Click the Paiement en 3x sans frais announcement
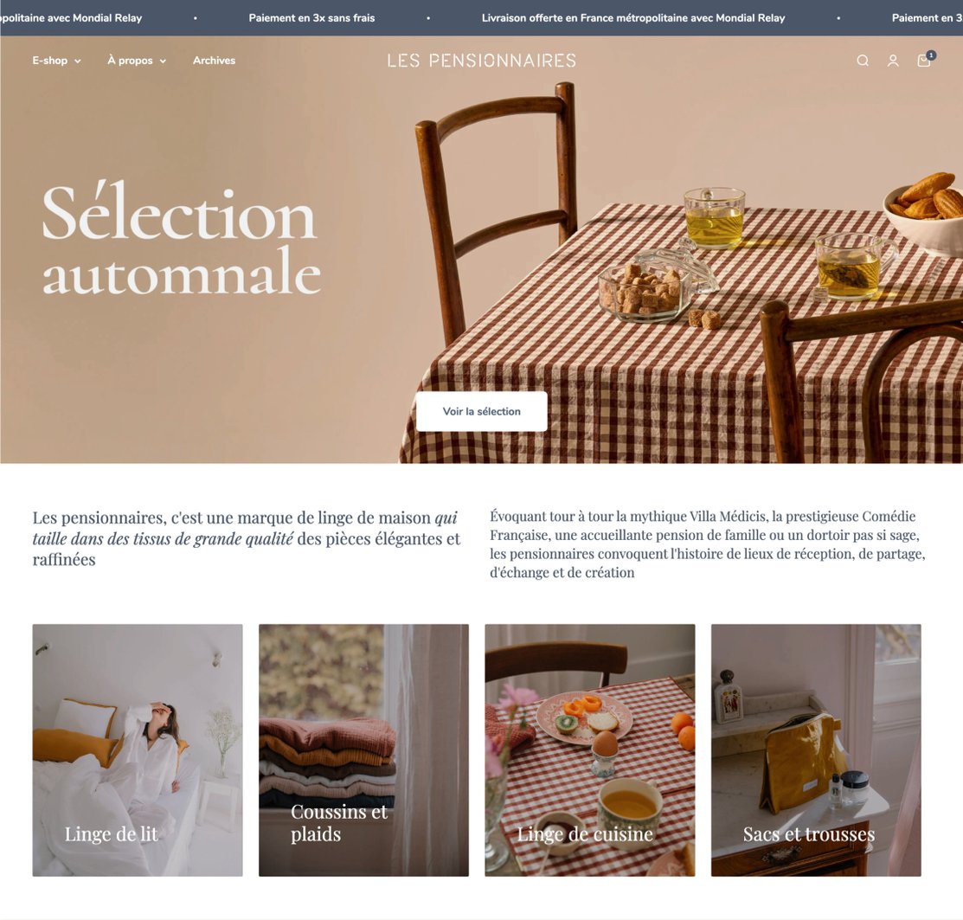The height and width of the screenshot is (920, 963). (311, 18)
